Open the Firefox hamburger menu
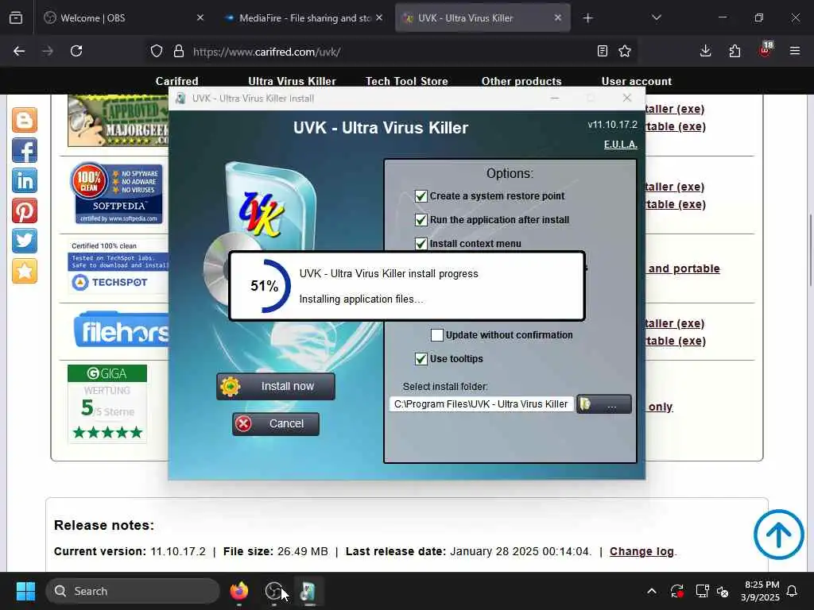The image size is (814, 610). [x=794, y=51]
